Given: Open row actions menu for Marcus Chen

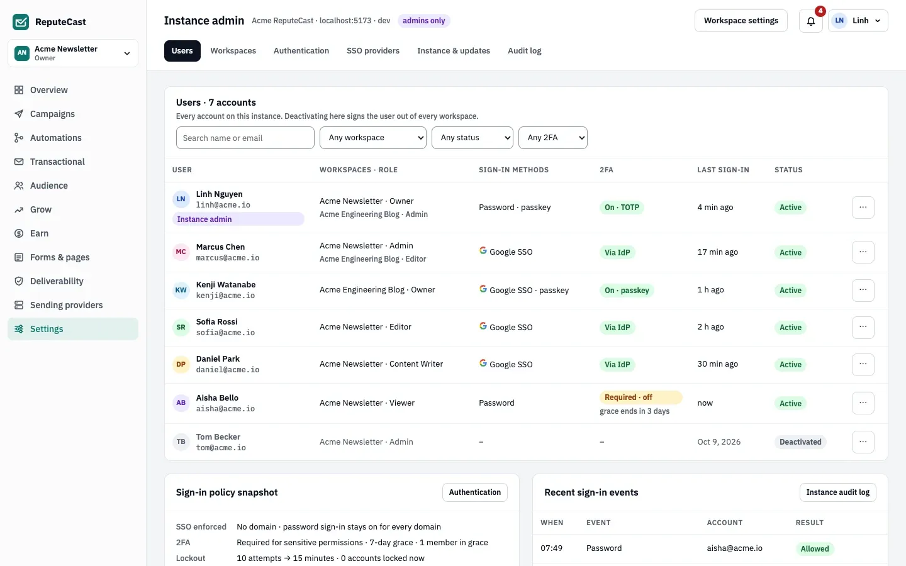Looking at the screenshot, I should (863, 252).
